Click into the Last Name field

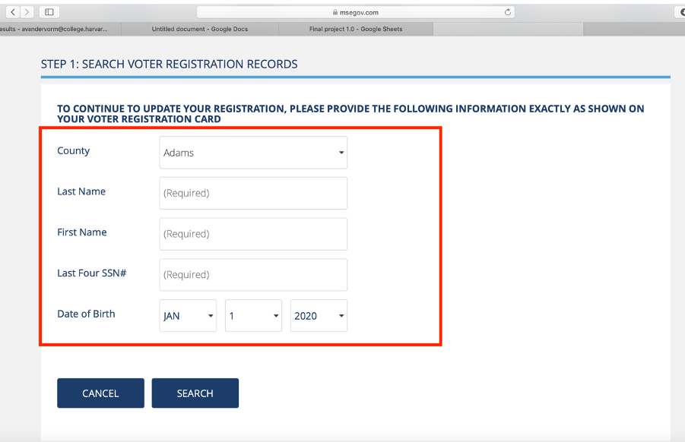253,193
